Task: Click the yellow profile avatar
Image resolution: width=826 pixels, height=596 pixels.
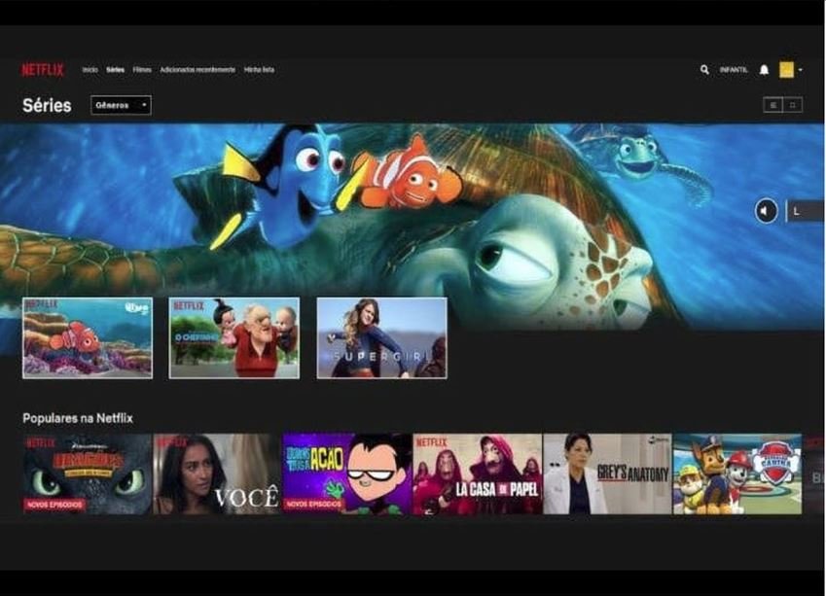Action: [786, 69]
